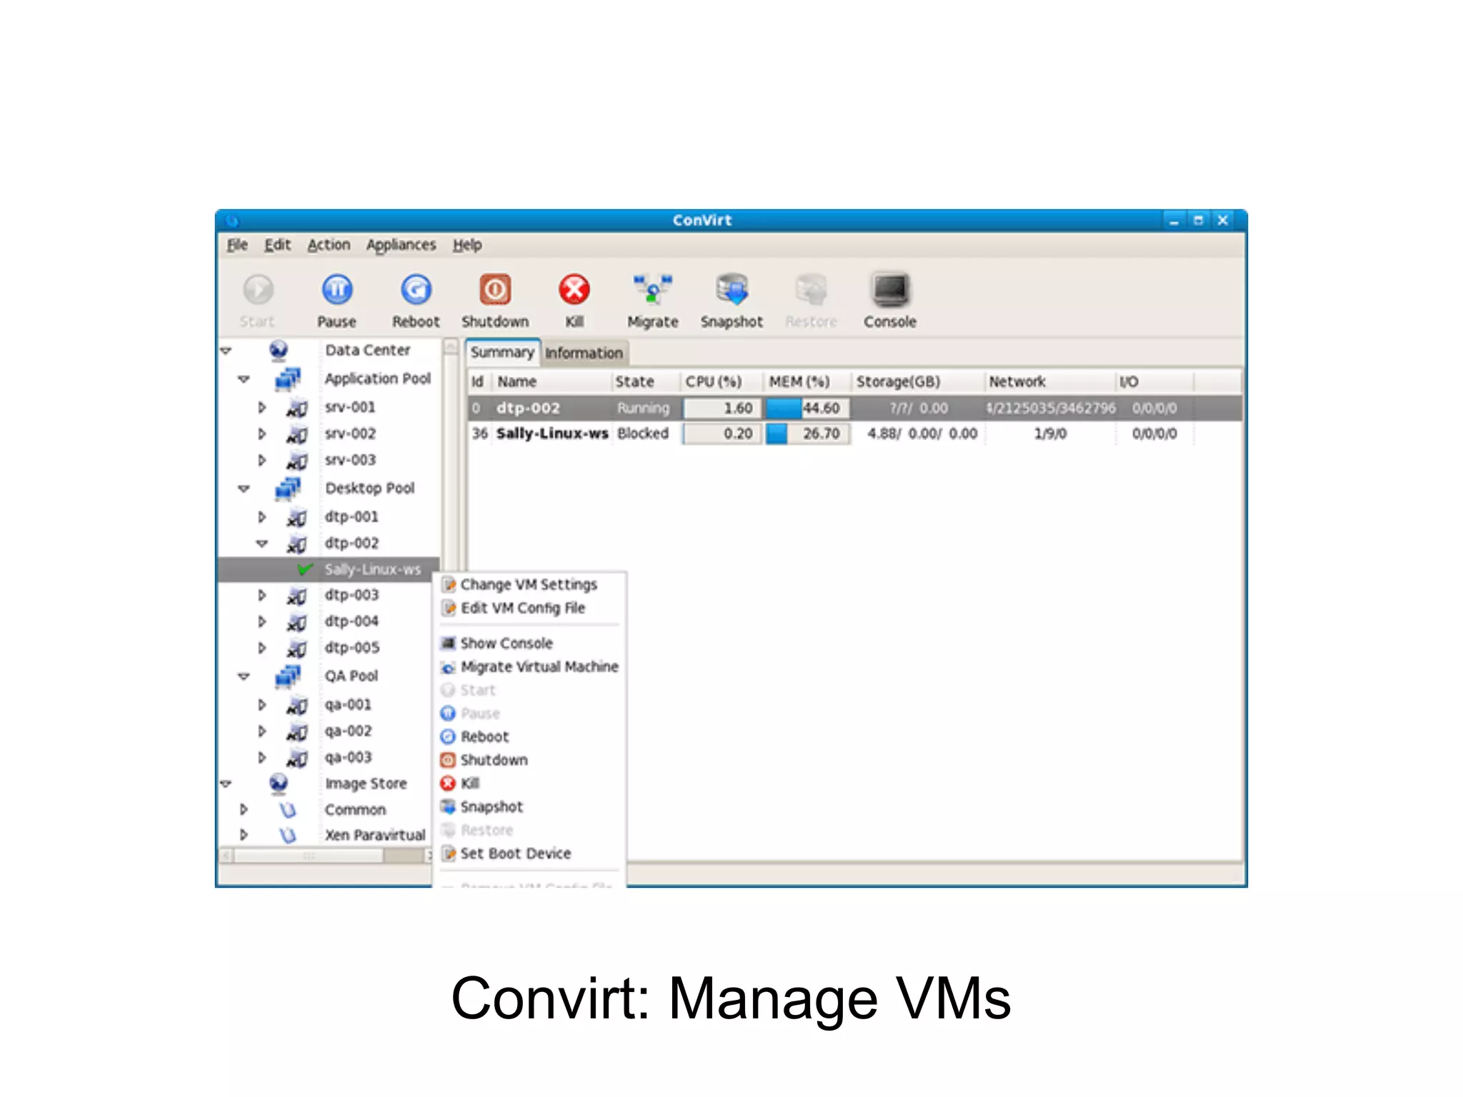
Task: Click the Xen Paravirtual image group icon
Action: (x=287, y=835)
